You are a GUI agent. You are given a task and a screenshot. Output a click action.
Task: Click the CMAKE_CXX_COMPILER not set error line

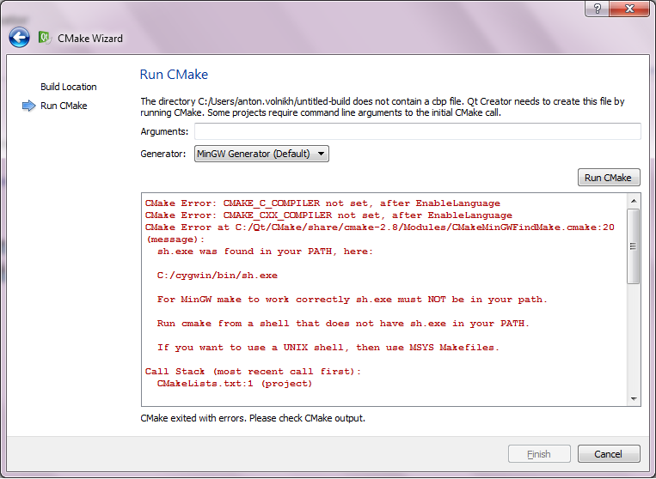click(328, 215)
